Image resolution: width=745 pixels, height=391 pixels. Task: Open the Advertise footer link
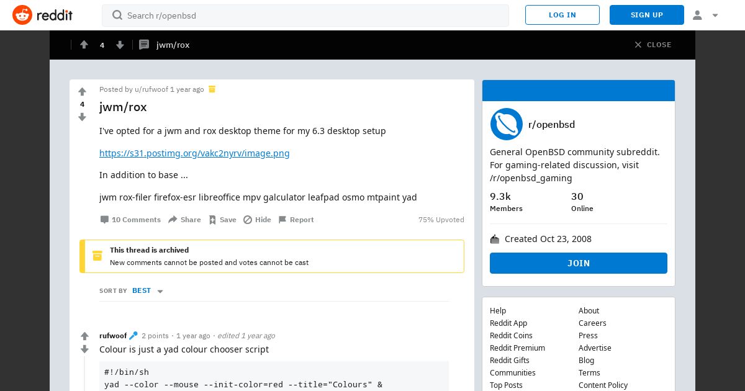(x=595, y=348)
